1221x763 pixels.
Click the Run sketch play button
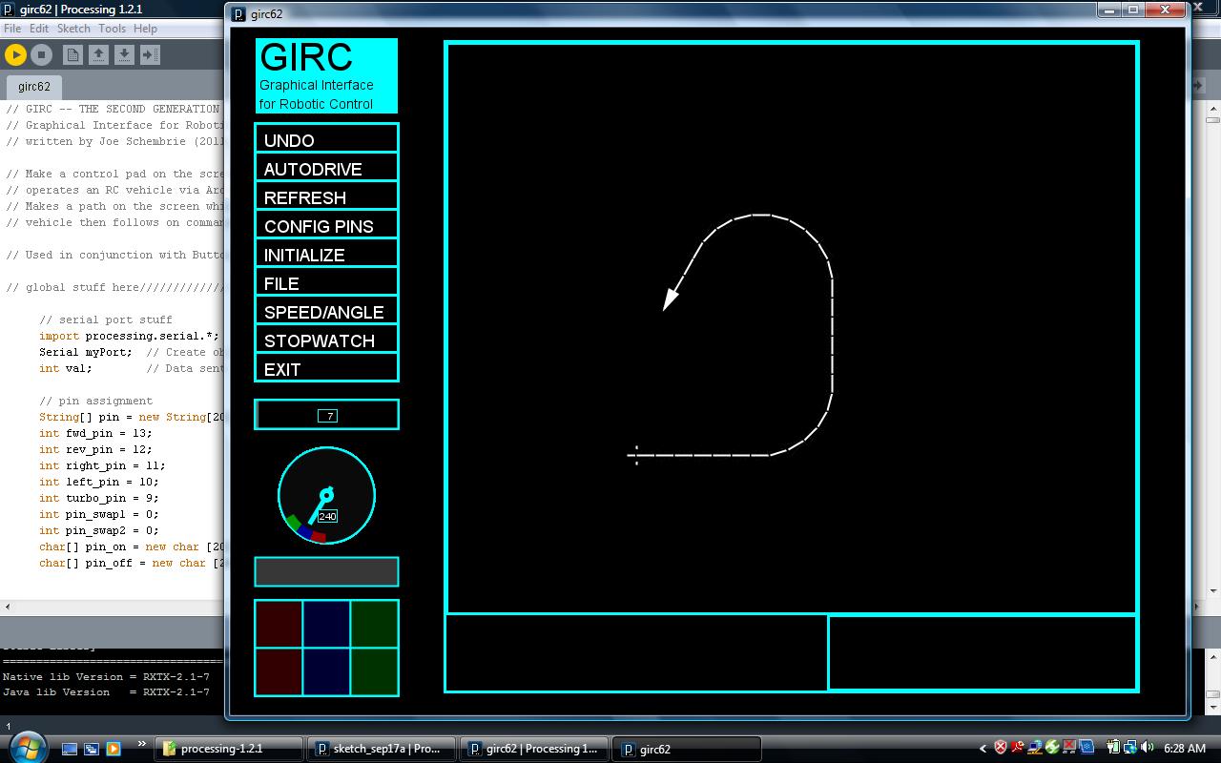point(16,55)
